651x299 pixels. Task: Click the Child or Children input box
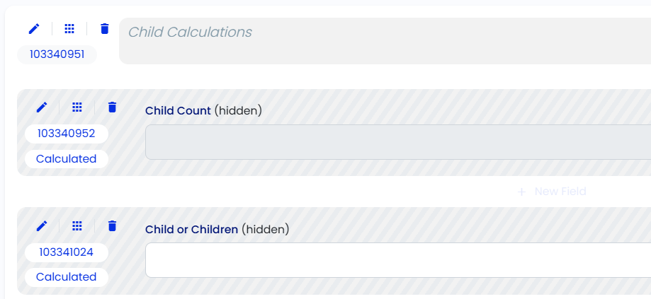(397, 260)
